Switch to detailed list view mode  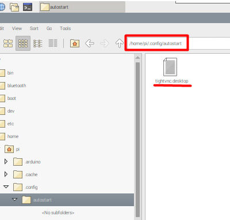coord(53,43)
